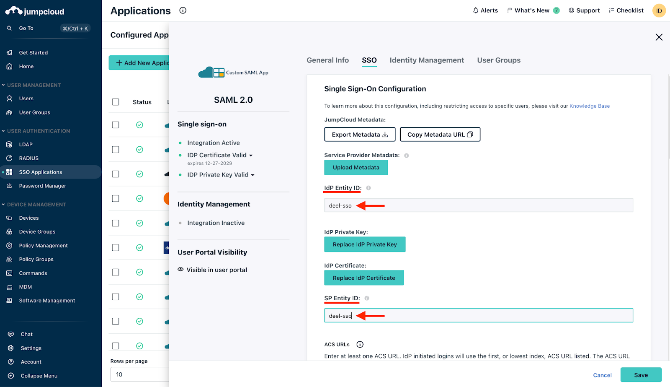The width and height of the screenshot is (670, 387).
Task: Check the select-all checkbox beside Status
Action: click(x=116, y=102)
